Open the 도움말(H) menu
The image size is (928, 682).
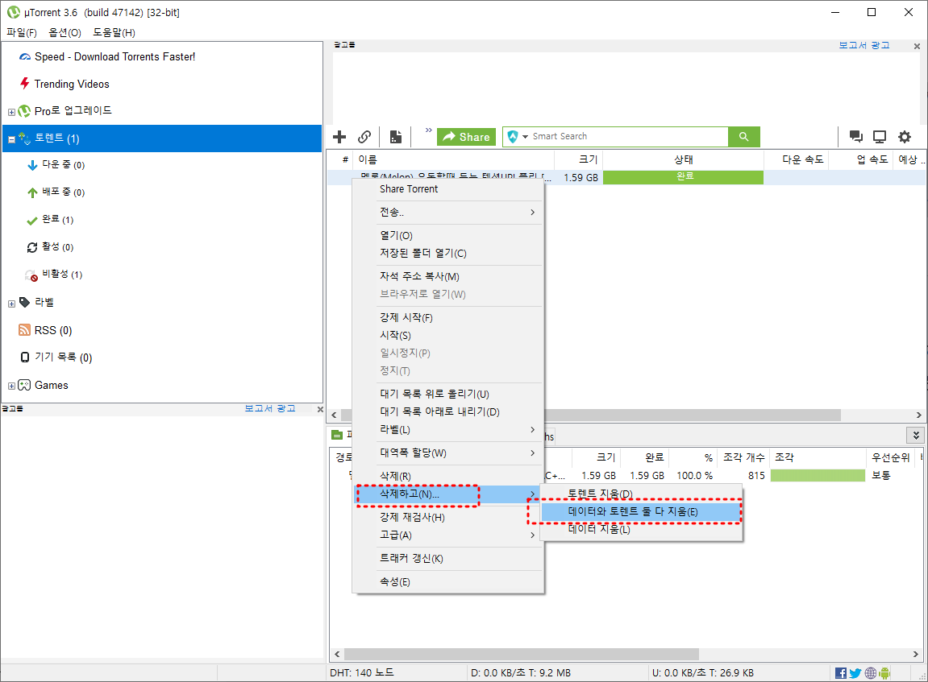point(114,32)
